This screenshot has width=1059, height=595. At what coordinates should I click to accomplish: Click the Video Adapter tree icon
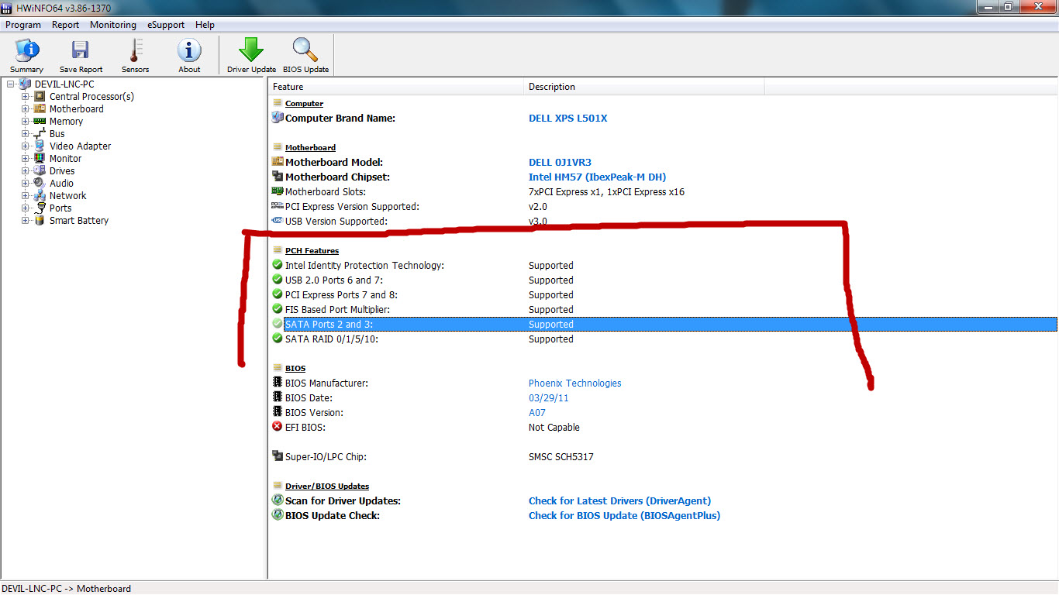40,146
